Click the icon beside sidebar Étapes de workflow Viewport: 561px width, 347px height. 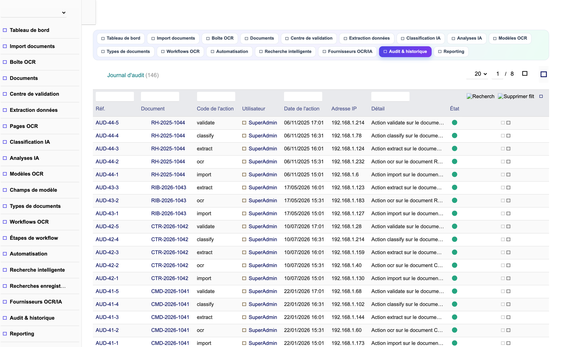pos(5,238)
